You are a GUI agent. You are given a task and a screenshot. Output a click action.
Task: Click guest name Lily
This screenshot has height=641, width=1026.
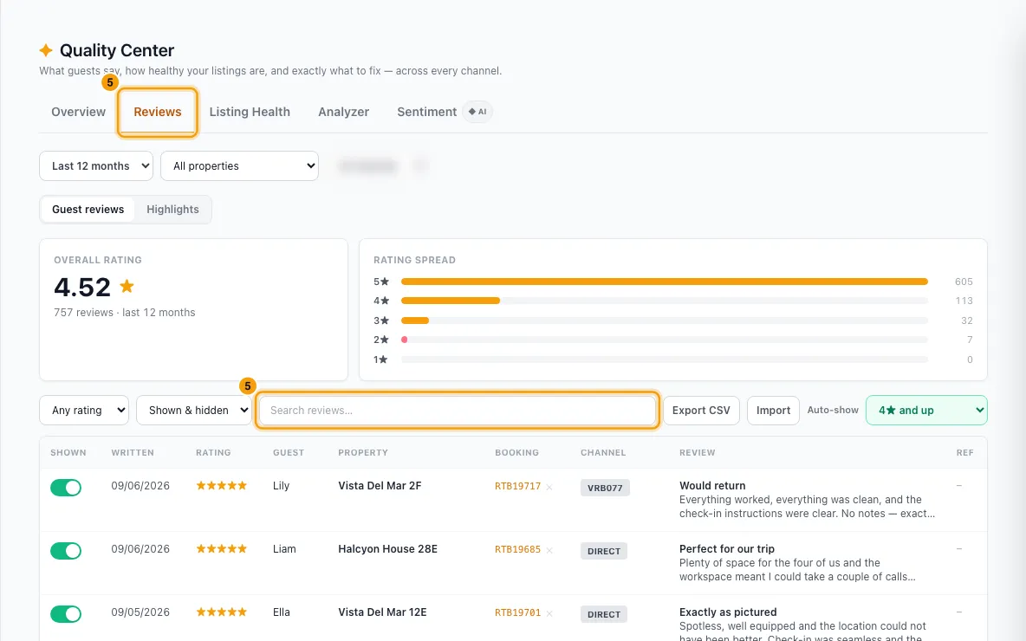pos(282,485)
